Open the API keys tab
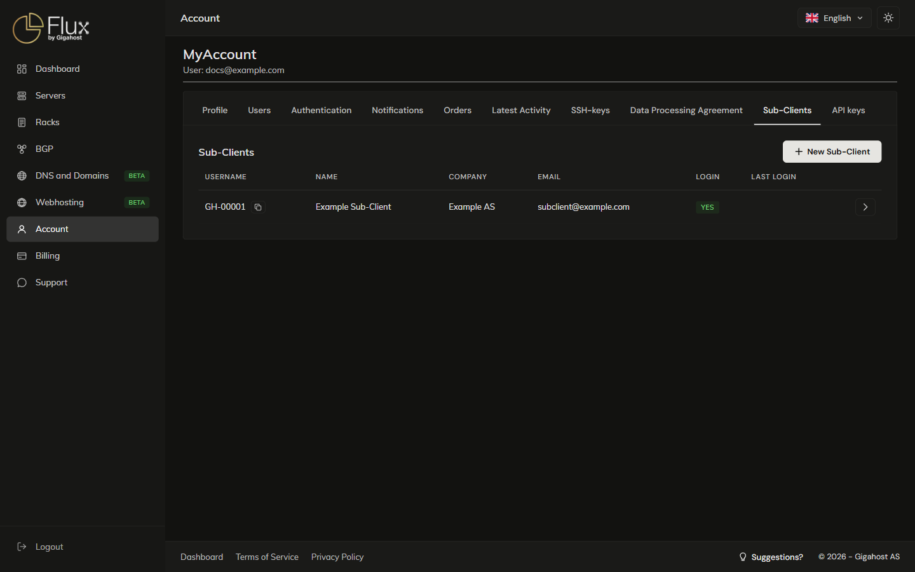915x572 pixels. pyautogui.click(x=848, y=110)
